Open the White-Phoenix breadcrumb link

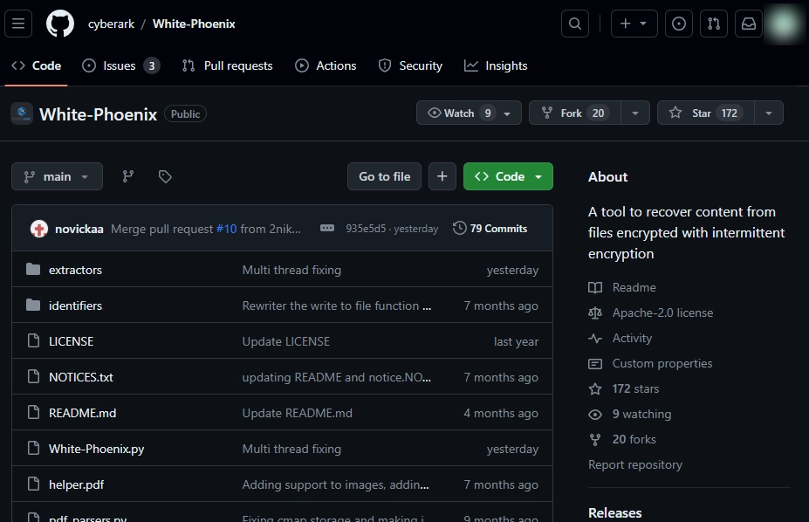194,24
